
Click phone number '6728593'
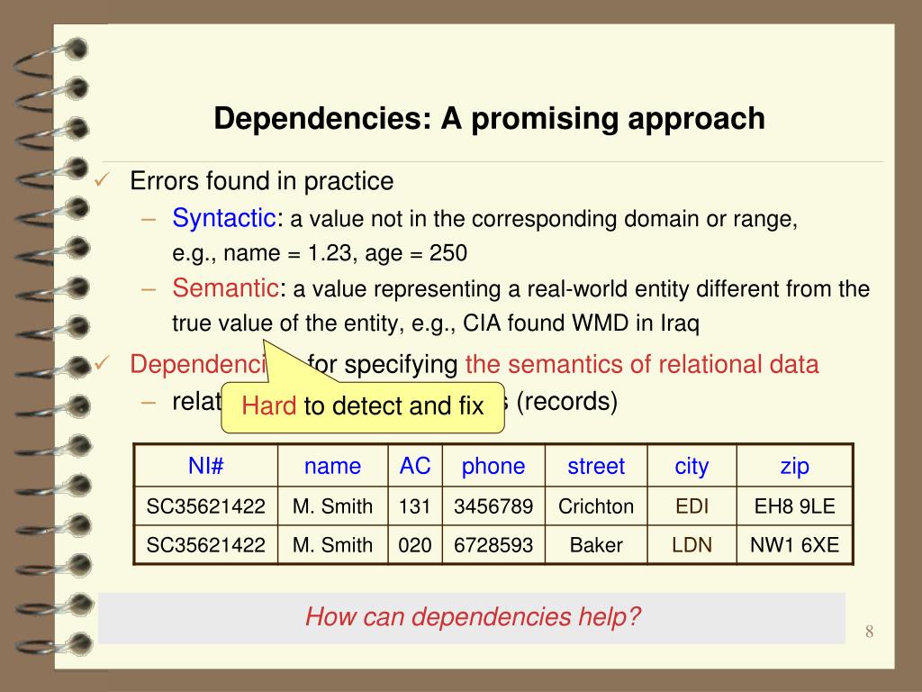[x=493, y=545]
